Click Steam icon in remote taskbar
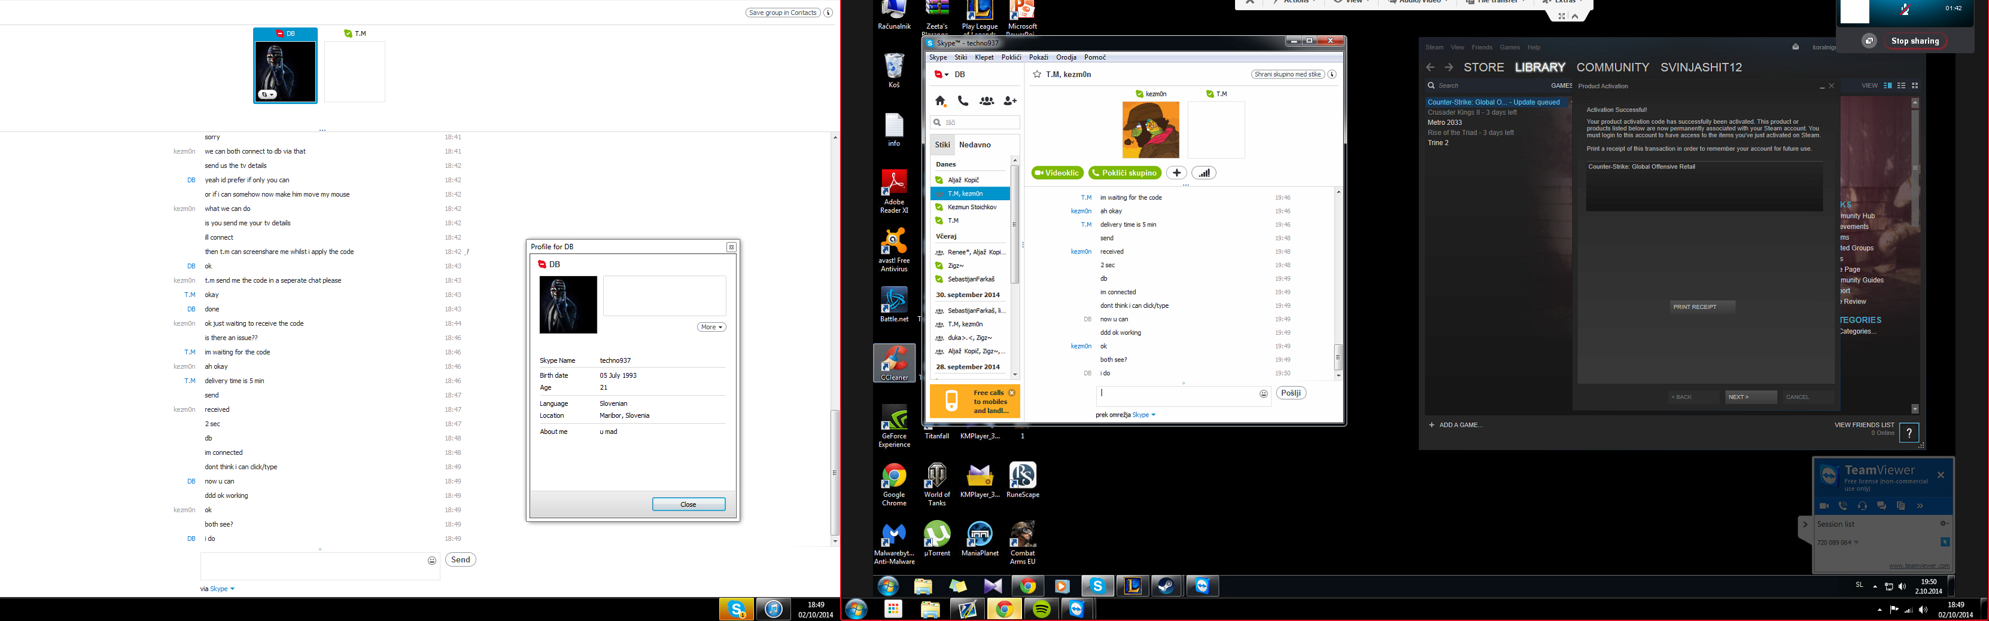 point(1166,586)
